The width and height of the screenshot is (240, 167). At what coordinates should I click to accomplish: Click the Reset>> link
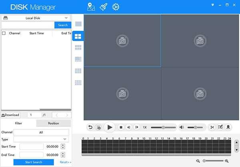click(x=66, y=162)
